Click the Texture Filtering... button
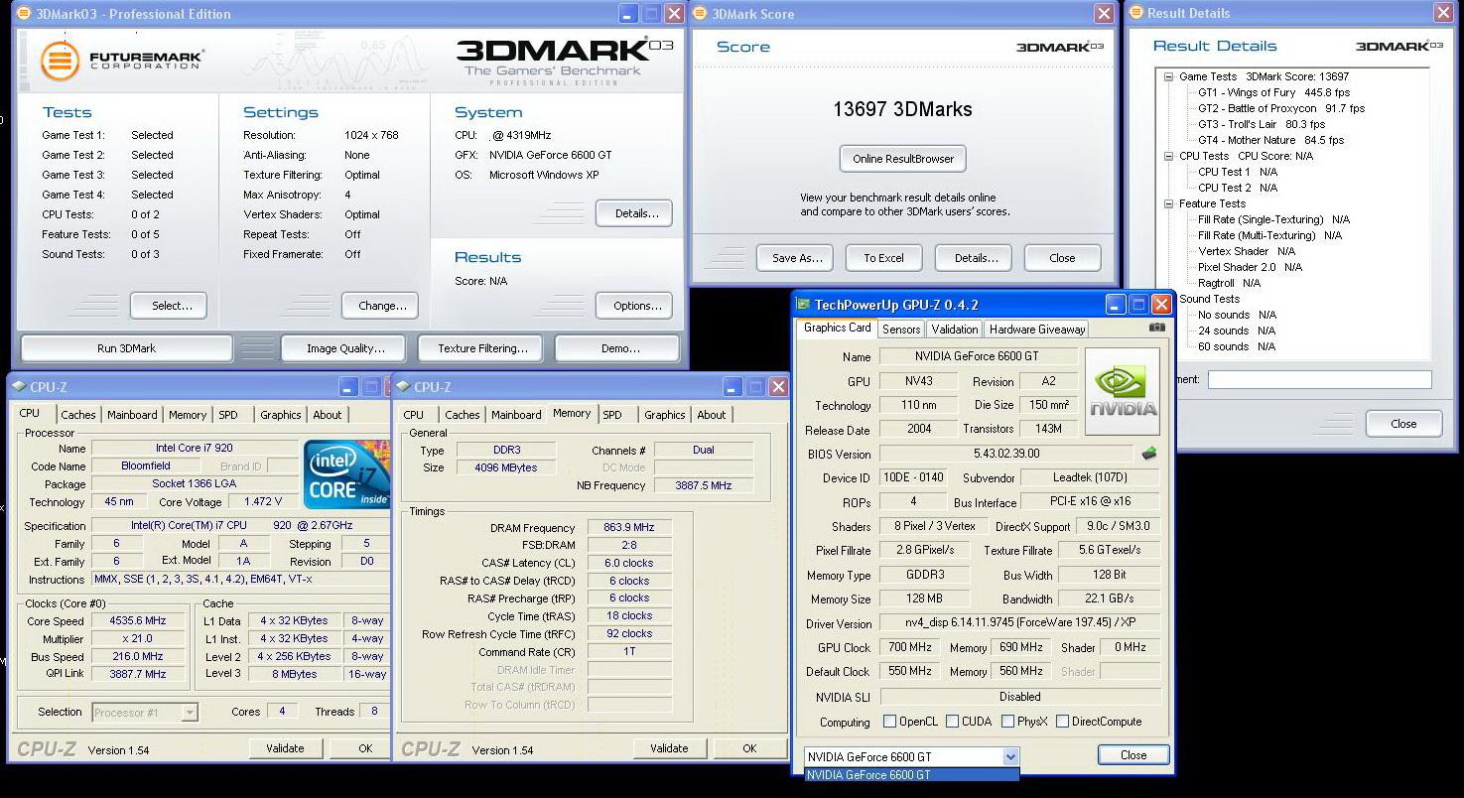This screenshot has width=1464, height=798. [482, 348]
